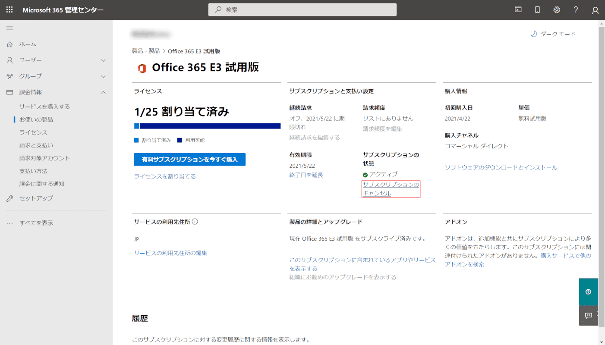The height and width of the screenshot is (345, 605).
Task: Select お使いの製品 in the sidebar
Action: [x=36, y=119]
